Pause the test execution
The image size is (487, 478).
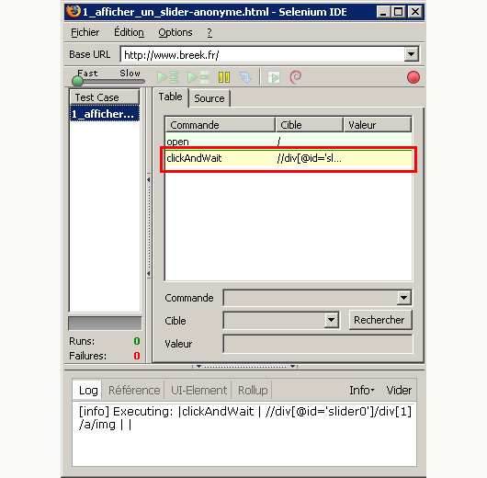tap(224, 77)
